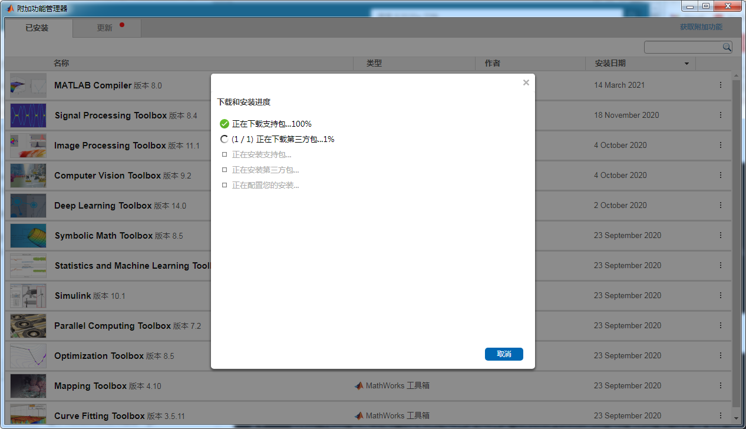Check the 正在安装支持包 checkbox
This screenshot has height=429, width=746.
click(225, 154)
